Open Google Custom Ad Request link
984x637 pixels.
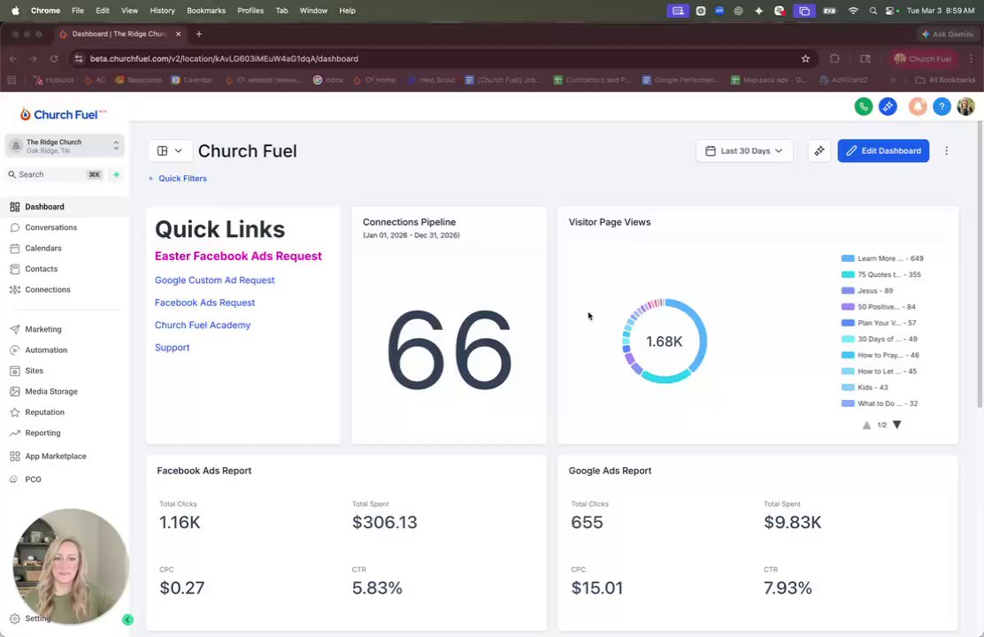[x=215, y=280]
